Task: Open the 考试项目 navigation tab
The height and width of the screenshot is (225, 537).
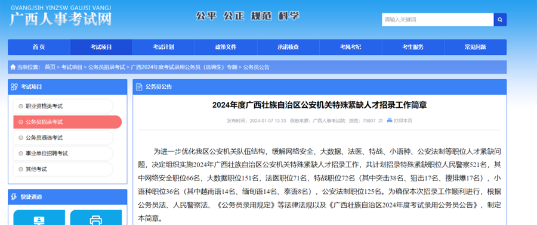Action: pos(101,48)
